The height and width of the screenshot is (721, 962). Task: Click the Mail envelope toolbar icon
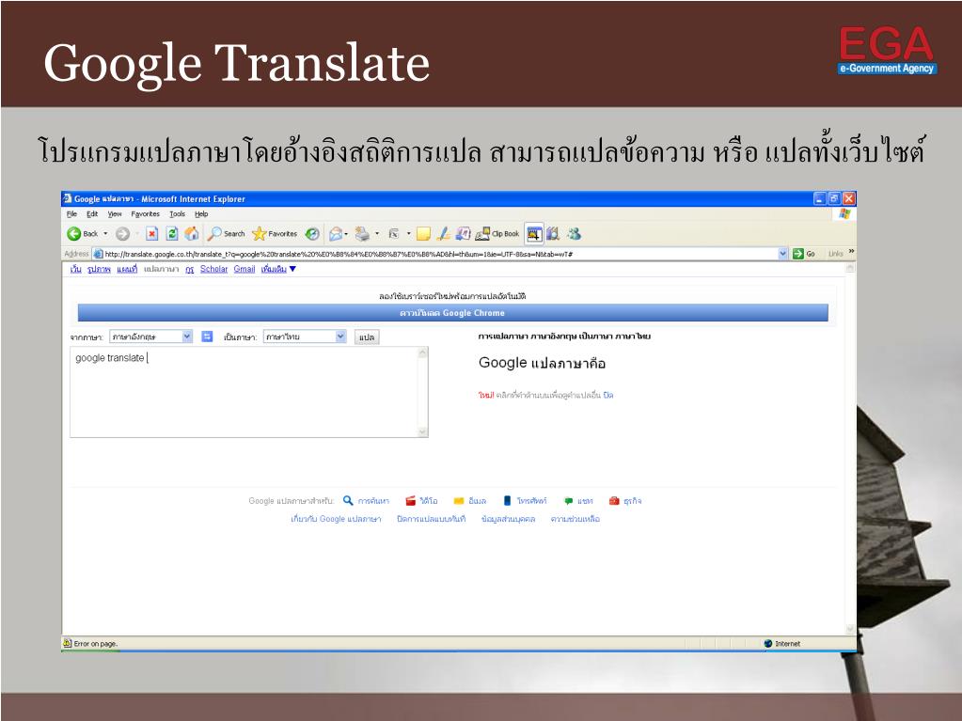click(335, 233)
